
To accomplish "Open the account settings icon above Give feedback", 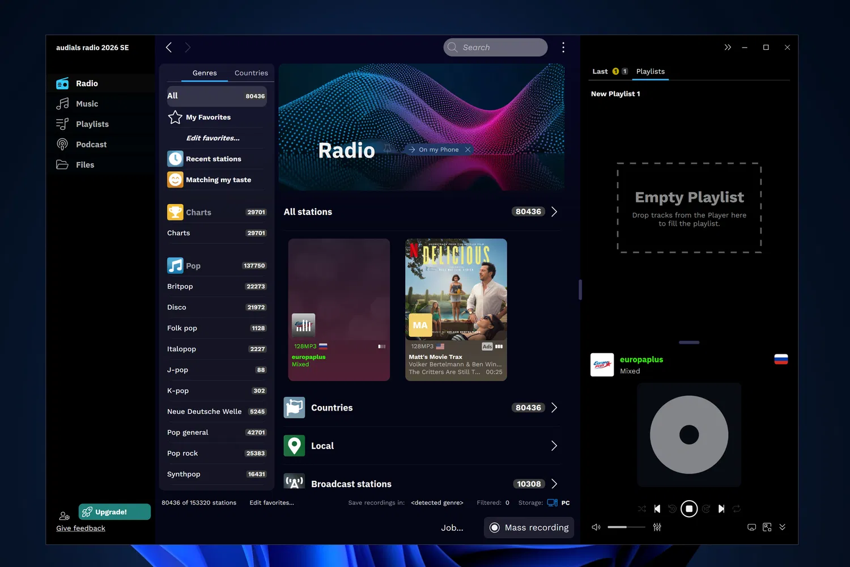I will [65, 516].
